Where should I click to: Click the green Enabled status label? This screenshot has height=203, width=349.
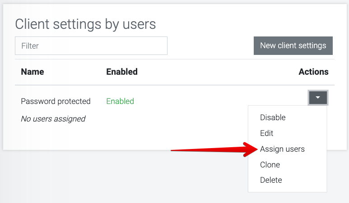tap(120, 101)
